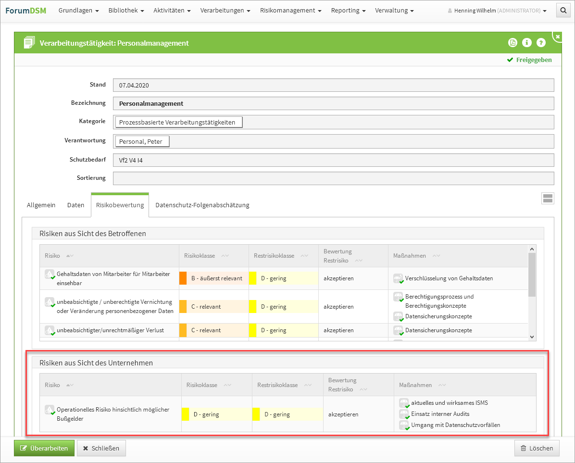Open the info icon in green header

click(527, 43)
